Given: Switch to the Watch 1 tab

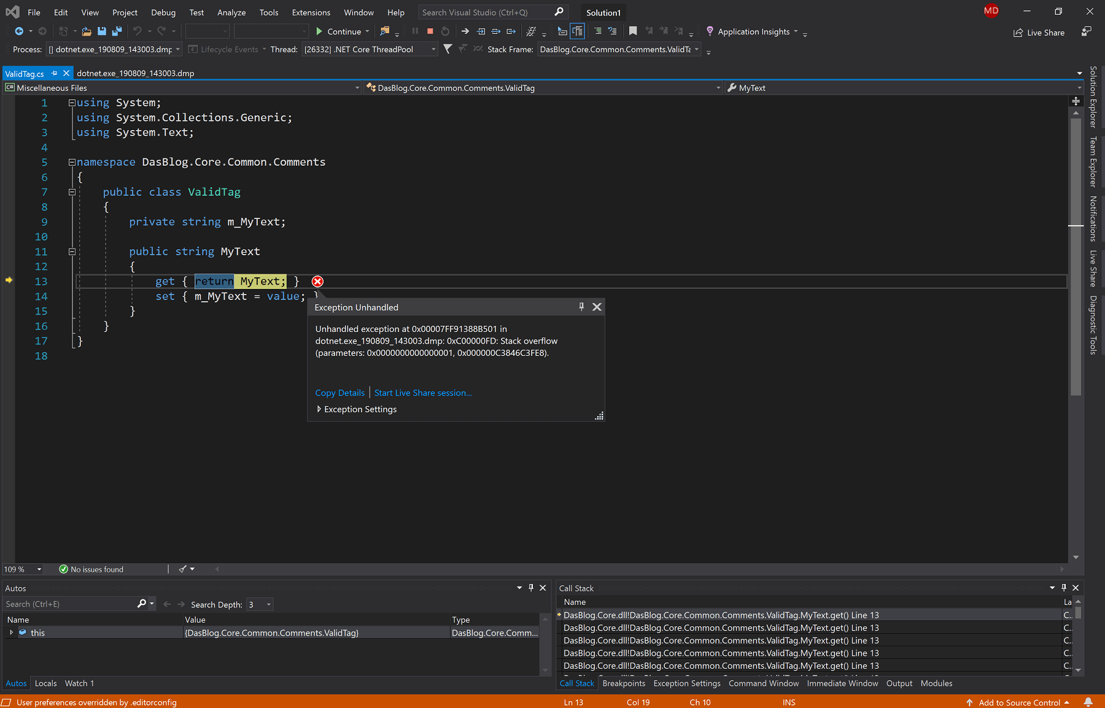Looking at the screenshot, I should [79, 683].
